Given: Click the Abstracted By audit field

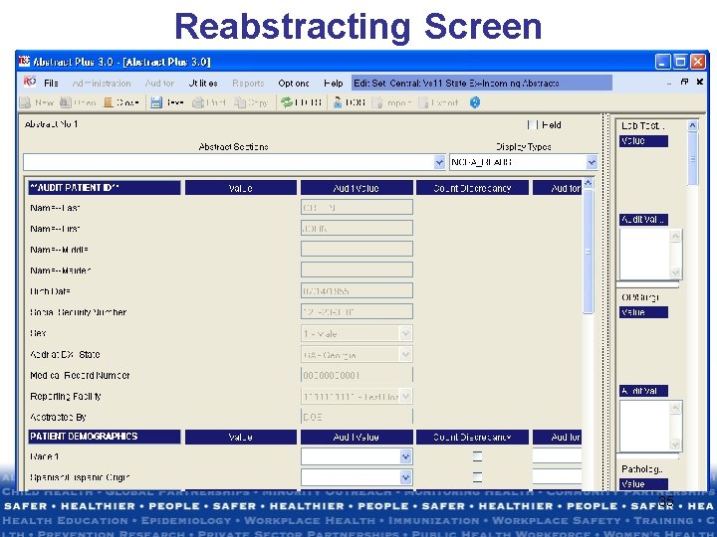Looking at the screenshot, I should 357,417.
